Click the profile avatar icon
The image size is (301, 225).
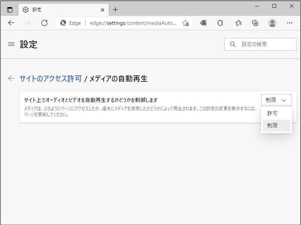coord(272,23)
